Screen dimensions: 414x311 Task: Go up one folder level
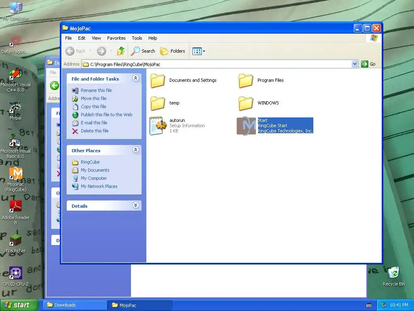pos(121,51)
